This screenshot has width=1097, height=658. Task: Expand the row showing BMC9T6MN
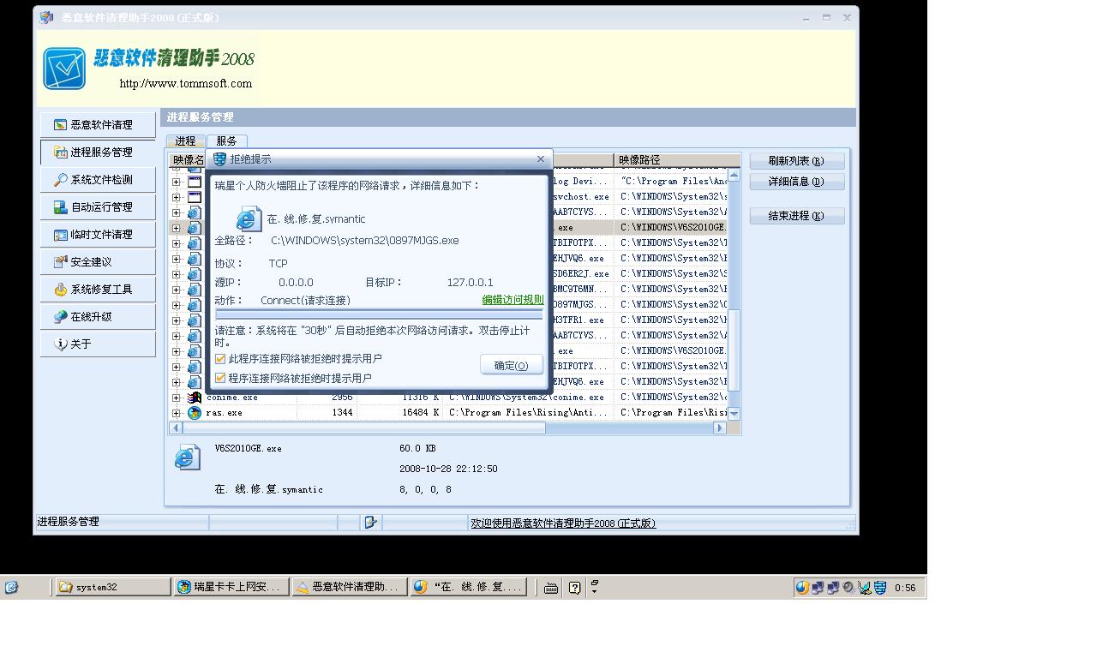177,290
